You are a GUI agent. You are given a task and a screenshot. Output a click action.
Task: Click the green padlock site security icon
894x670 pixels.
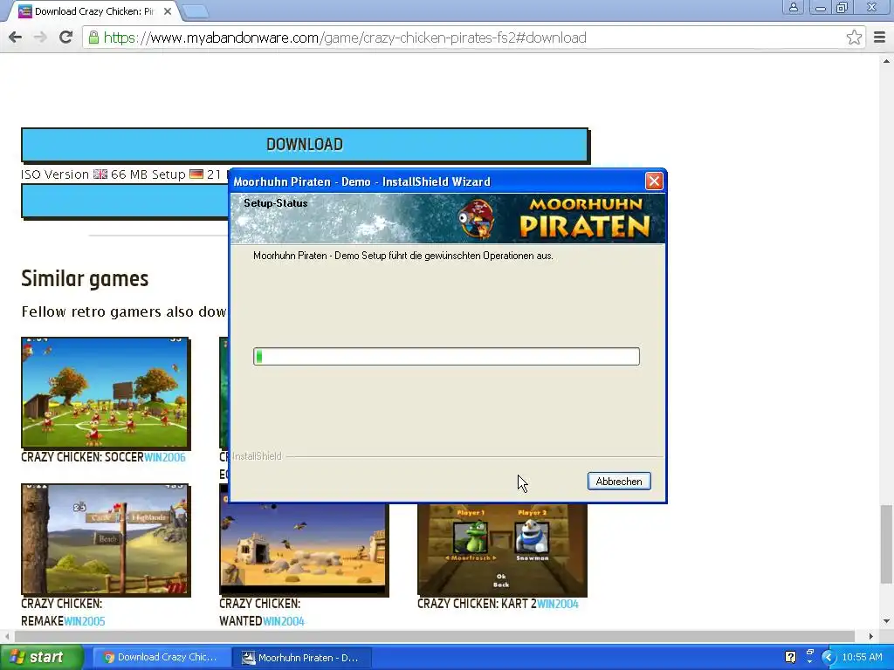click(x=93, y=38)
